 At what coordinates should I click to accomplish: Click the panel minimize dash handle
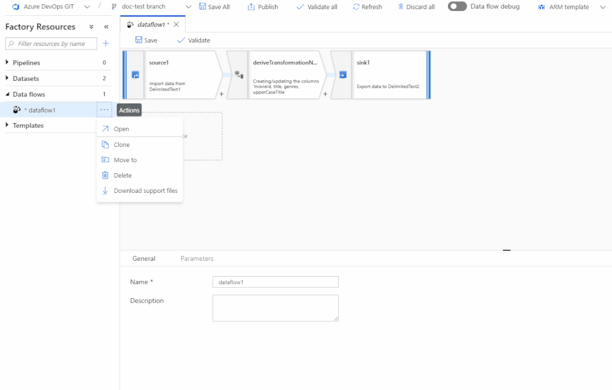[507, 250]
